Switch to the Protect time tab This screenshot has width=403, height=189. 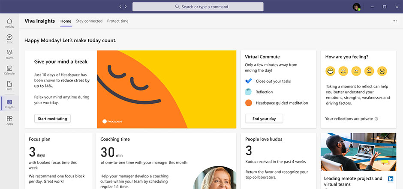[x=117, y=21]
